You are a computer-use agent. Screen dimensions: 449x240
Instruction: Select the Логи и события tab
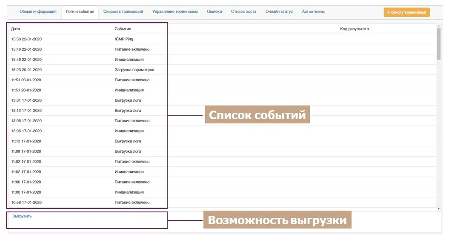80,12
